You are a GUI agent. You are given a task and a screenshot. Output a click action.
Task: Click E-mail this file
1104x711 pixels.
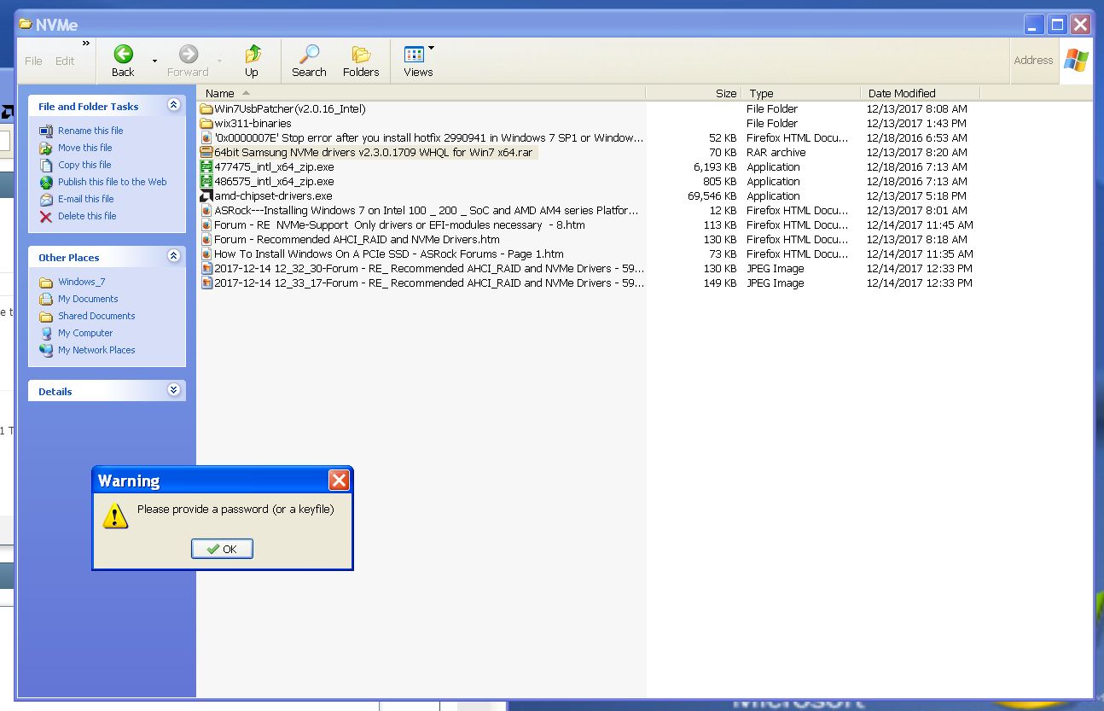click(85, 199)
